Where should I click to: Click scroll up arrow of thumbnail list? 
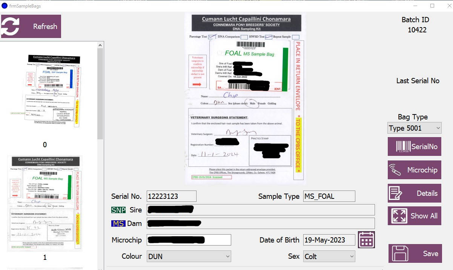(x=100, y=45)
